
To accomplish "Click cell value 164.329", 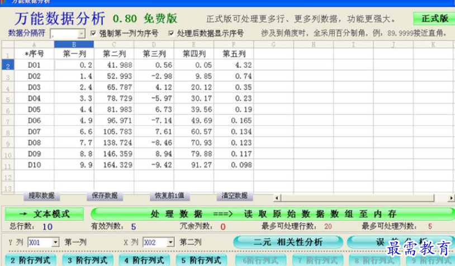I will click(x=114, y=165).
